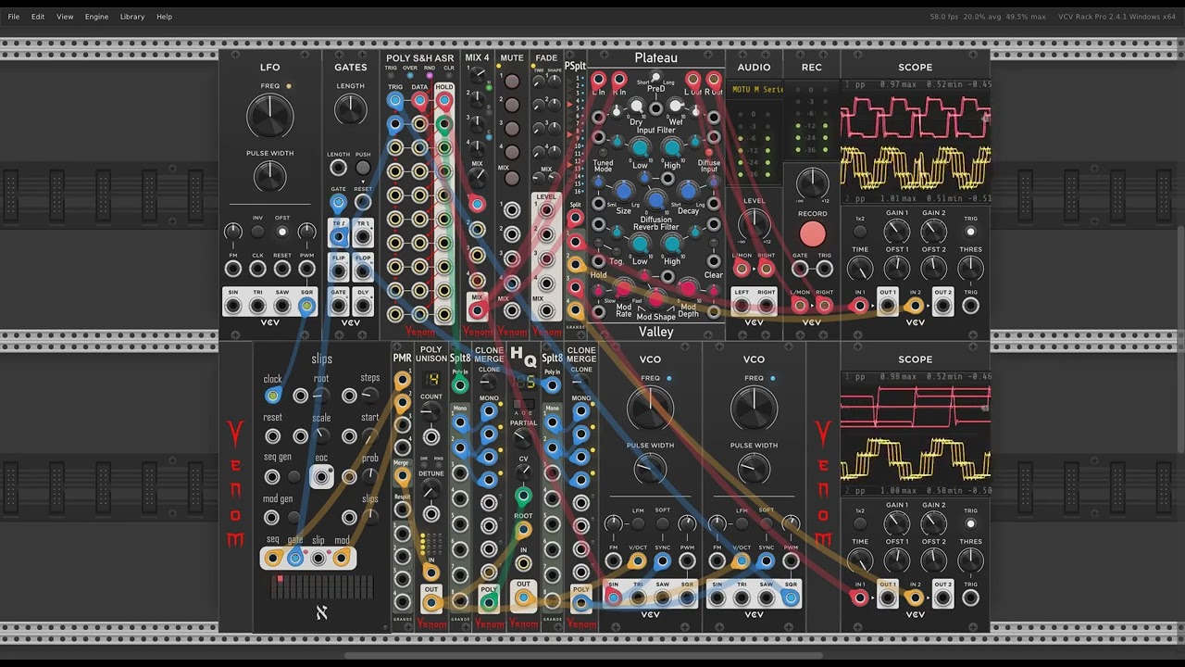The height and width of the screenshot is (667, 1185).
Task: Click the Plateau Mod Shape knob
Action: pyautogui.click(x=655, y=298)
